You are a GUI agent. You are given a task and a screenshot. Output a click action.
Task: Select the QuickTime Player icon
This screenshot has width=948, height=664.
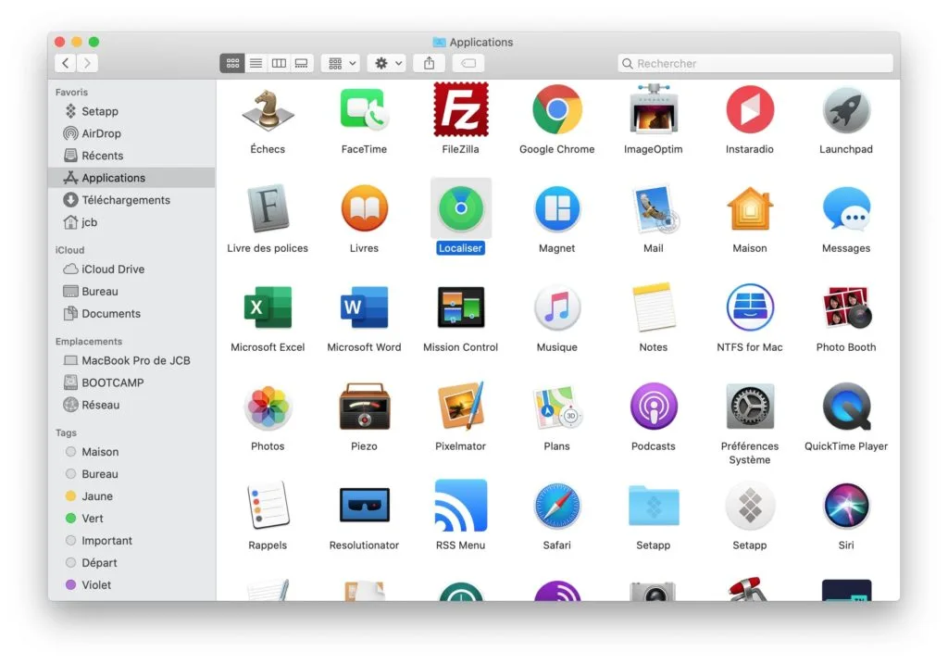pyautogui.click(x=846, y=407)
